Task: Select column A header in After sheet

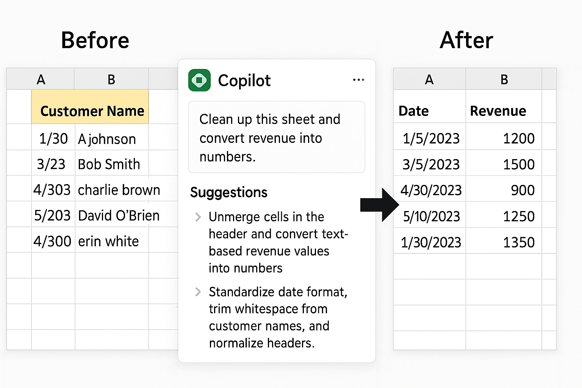Action: pyautogui.click(x=429, y=79)
